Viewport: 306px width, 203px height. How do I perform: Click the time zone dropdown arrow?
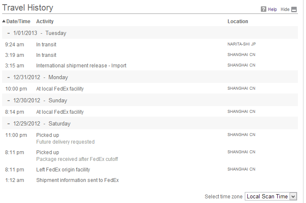293,196
